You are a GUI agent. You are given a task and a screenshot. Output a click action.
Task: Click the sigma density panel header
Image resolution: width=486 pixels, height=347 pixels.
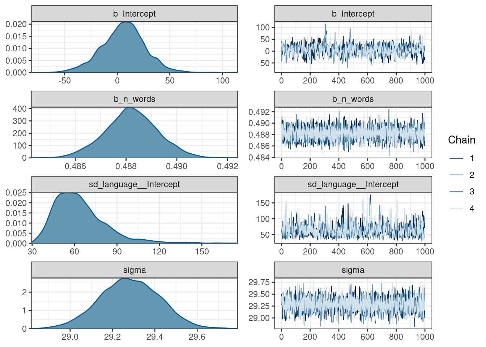click(x=135, y=270)
